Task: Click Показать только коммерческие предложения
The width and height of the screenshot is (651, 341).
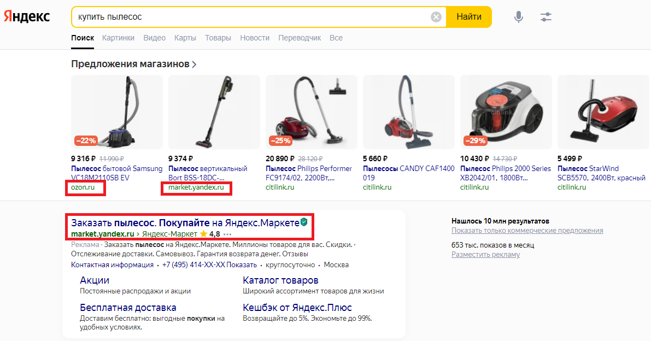Action: click(x=527, y=230)
